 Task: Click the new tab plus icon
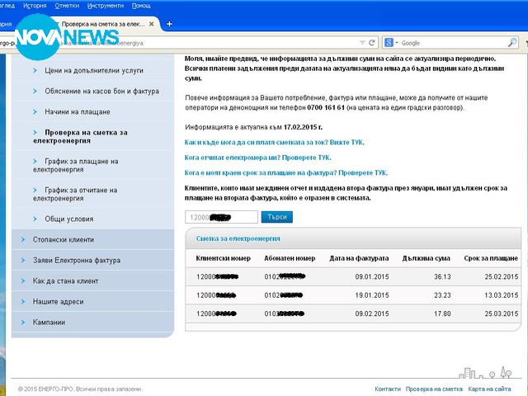click(x=170, y=23)
